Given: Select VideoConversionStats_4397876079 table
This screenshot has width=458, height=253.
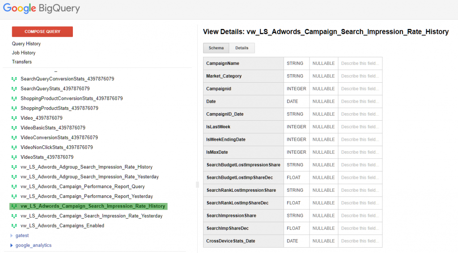Looking at the screenshot, I should [x=59, y=137].
